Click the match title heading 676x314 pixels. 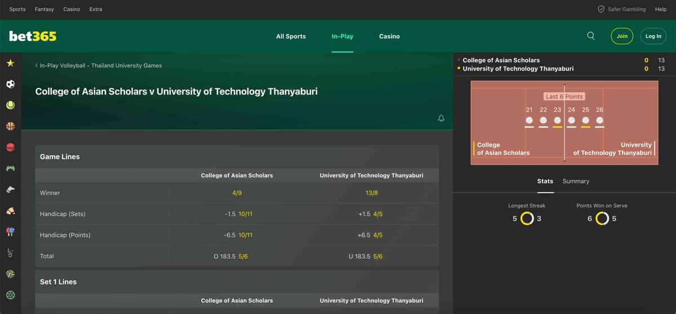pyautogui.click(x=176, y=91)
